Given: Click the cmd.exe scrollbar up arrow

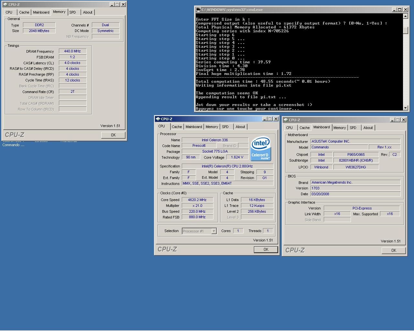Looking at the screenshot, I should click(406, 16).
